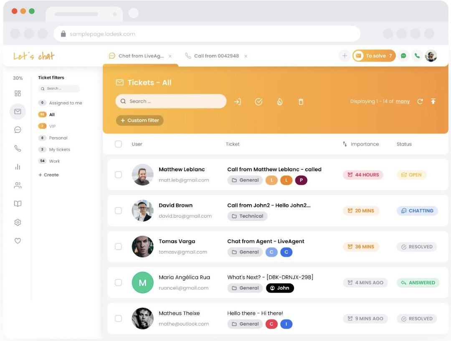The width and height of the screenshot is (451, 341).
Task: Open the knowledge base book icon
Action: point(18,204)
